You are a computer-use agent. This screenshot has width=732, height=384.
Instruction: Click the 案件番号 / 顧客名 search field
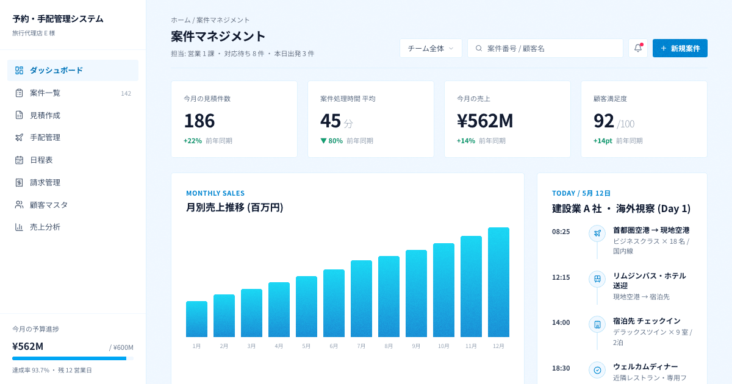(545, 48)
